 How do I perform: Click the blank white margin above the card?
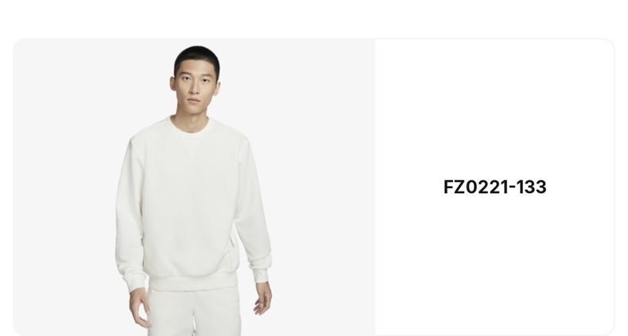314,18
